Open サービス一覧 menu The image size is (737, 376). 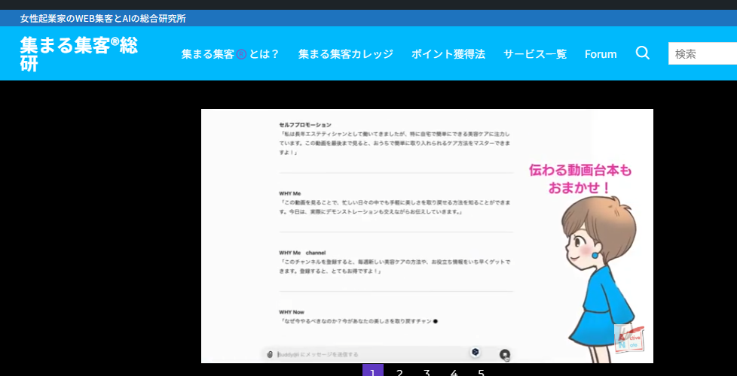(x=534, y=54)
